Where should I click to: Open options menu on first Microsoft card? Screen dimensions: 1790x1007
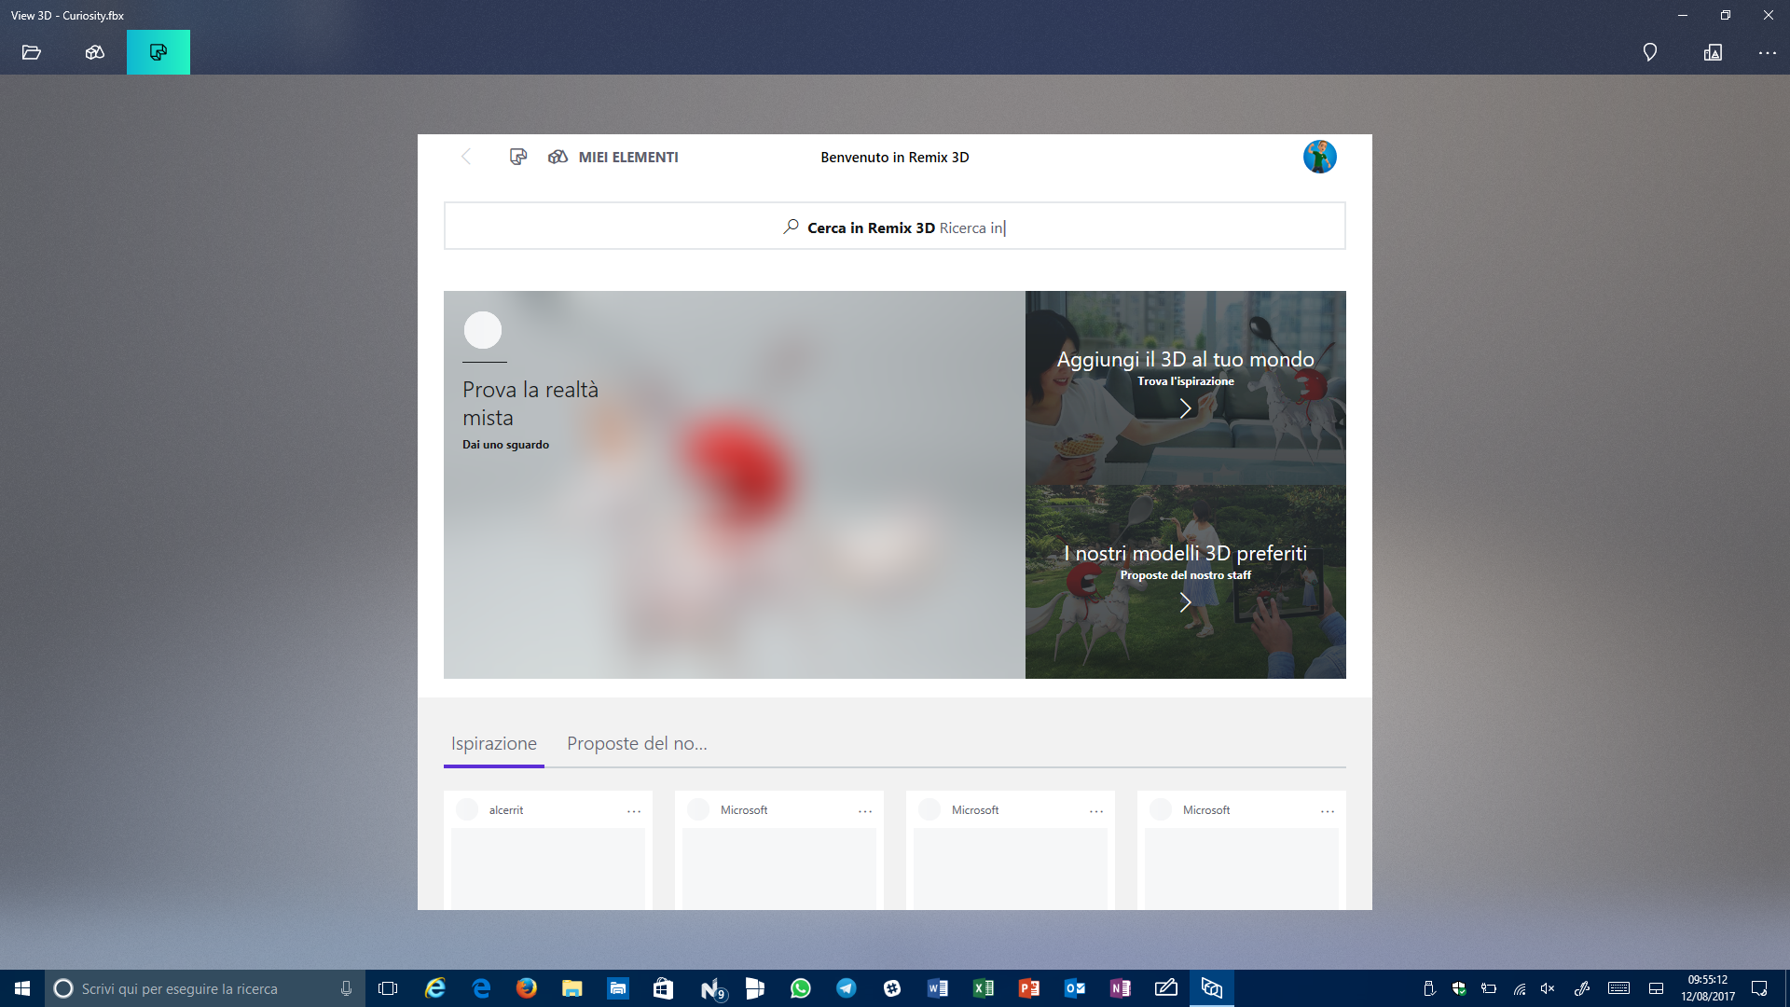[865, 811]
